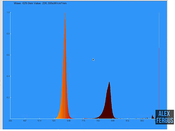Click the 514 wavelength axis label
Screen dimensions: 175x131
[x=39, y=121]
